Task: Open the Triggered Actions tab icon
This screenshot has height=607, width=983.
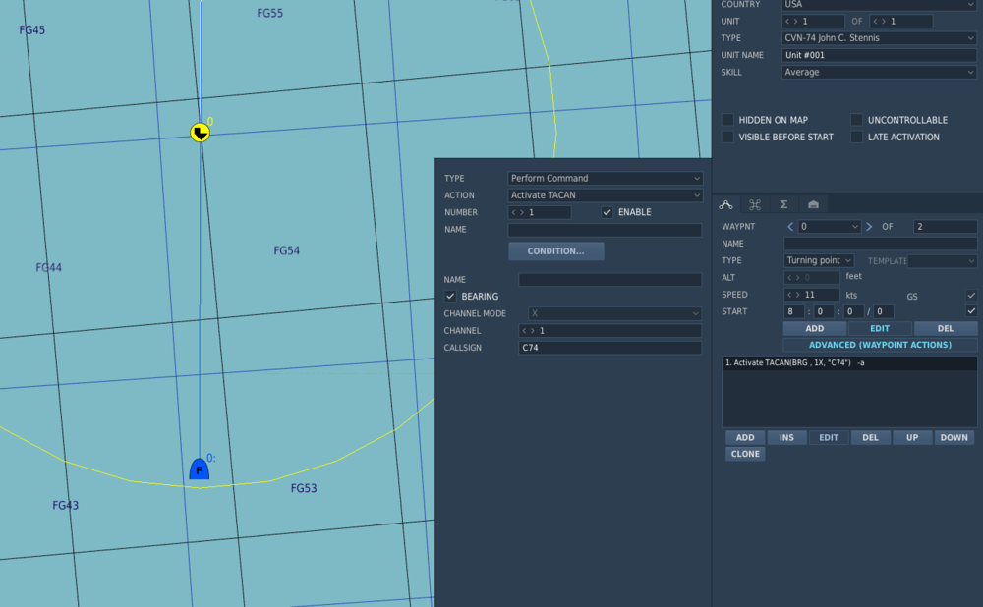Action: (755, 204)
